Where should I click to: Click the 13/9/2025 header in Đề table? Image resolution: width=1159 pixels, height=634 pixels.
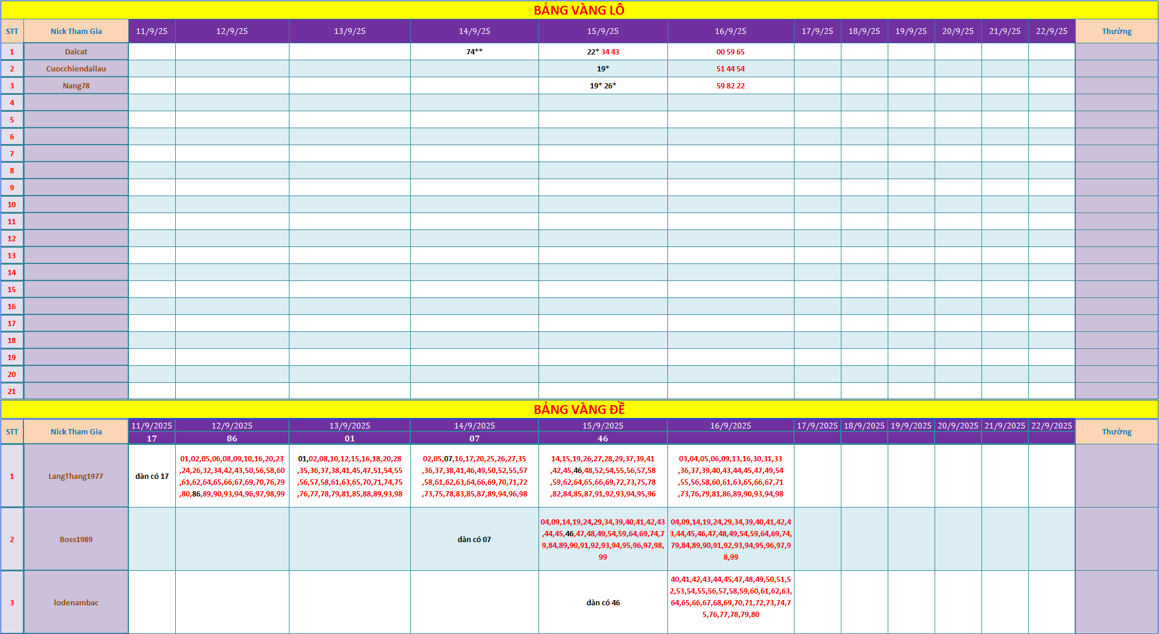[349, 426]
